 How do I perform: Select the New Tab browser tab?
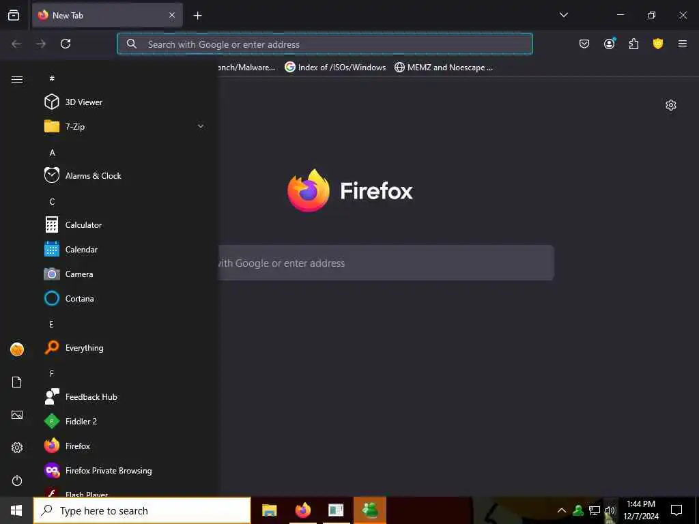click(x=107, y=15)
